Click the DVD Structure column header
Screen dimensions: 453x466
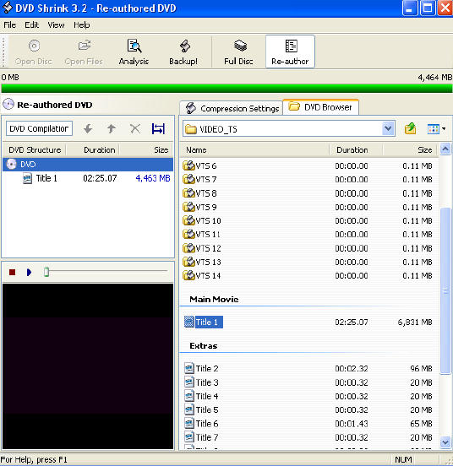pyautogui.click(x=35, y=150)
